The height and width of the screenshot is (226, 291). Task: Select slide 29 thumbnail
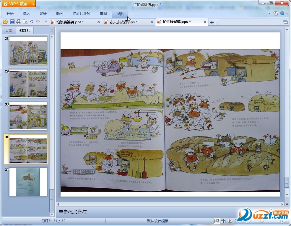(28, 83)
